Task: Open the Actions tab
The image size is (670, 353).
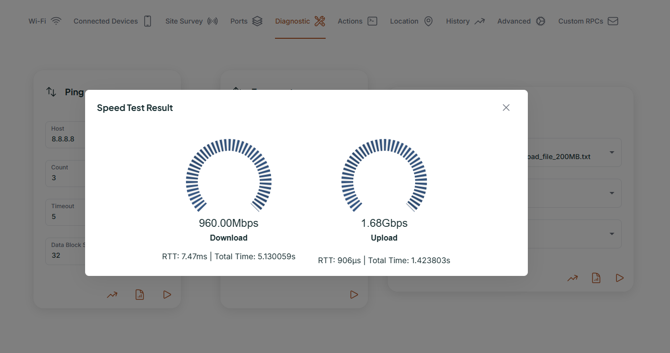Action: point(357,21)
